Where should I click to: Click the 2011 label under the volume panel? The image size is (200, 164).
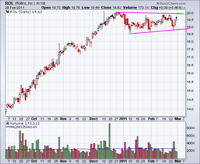(123, 161)
